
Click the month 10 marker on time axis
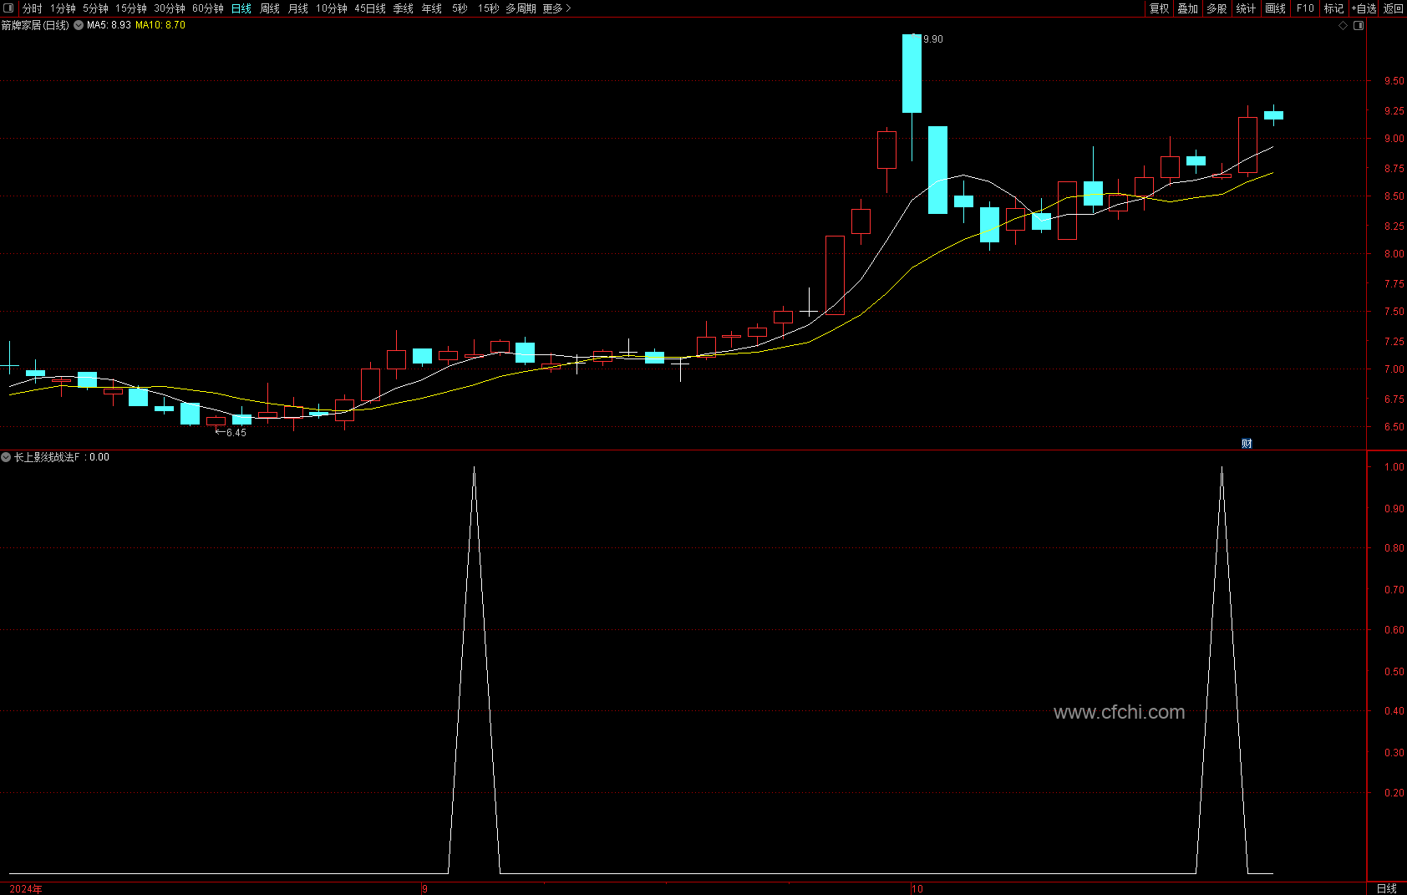tap(917, 888)
